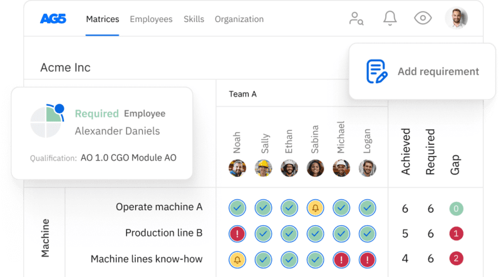Toggle Ethan's checkmark for Machine lines know-how
The image size is (501, 277).
[x=289, y=259]
